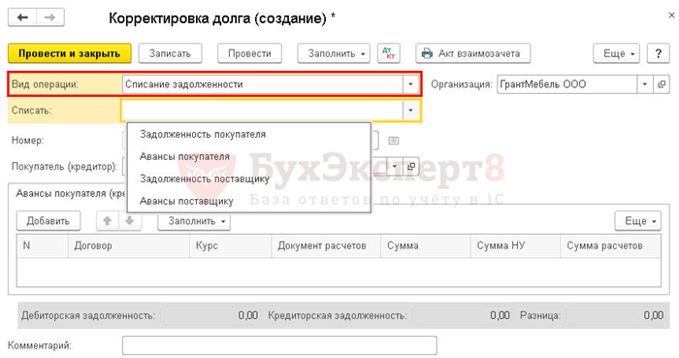The image size is (679, 358).
Task: Expand the Организация dropdown arrow
Action: tap(645, 84)
